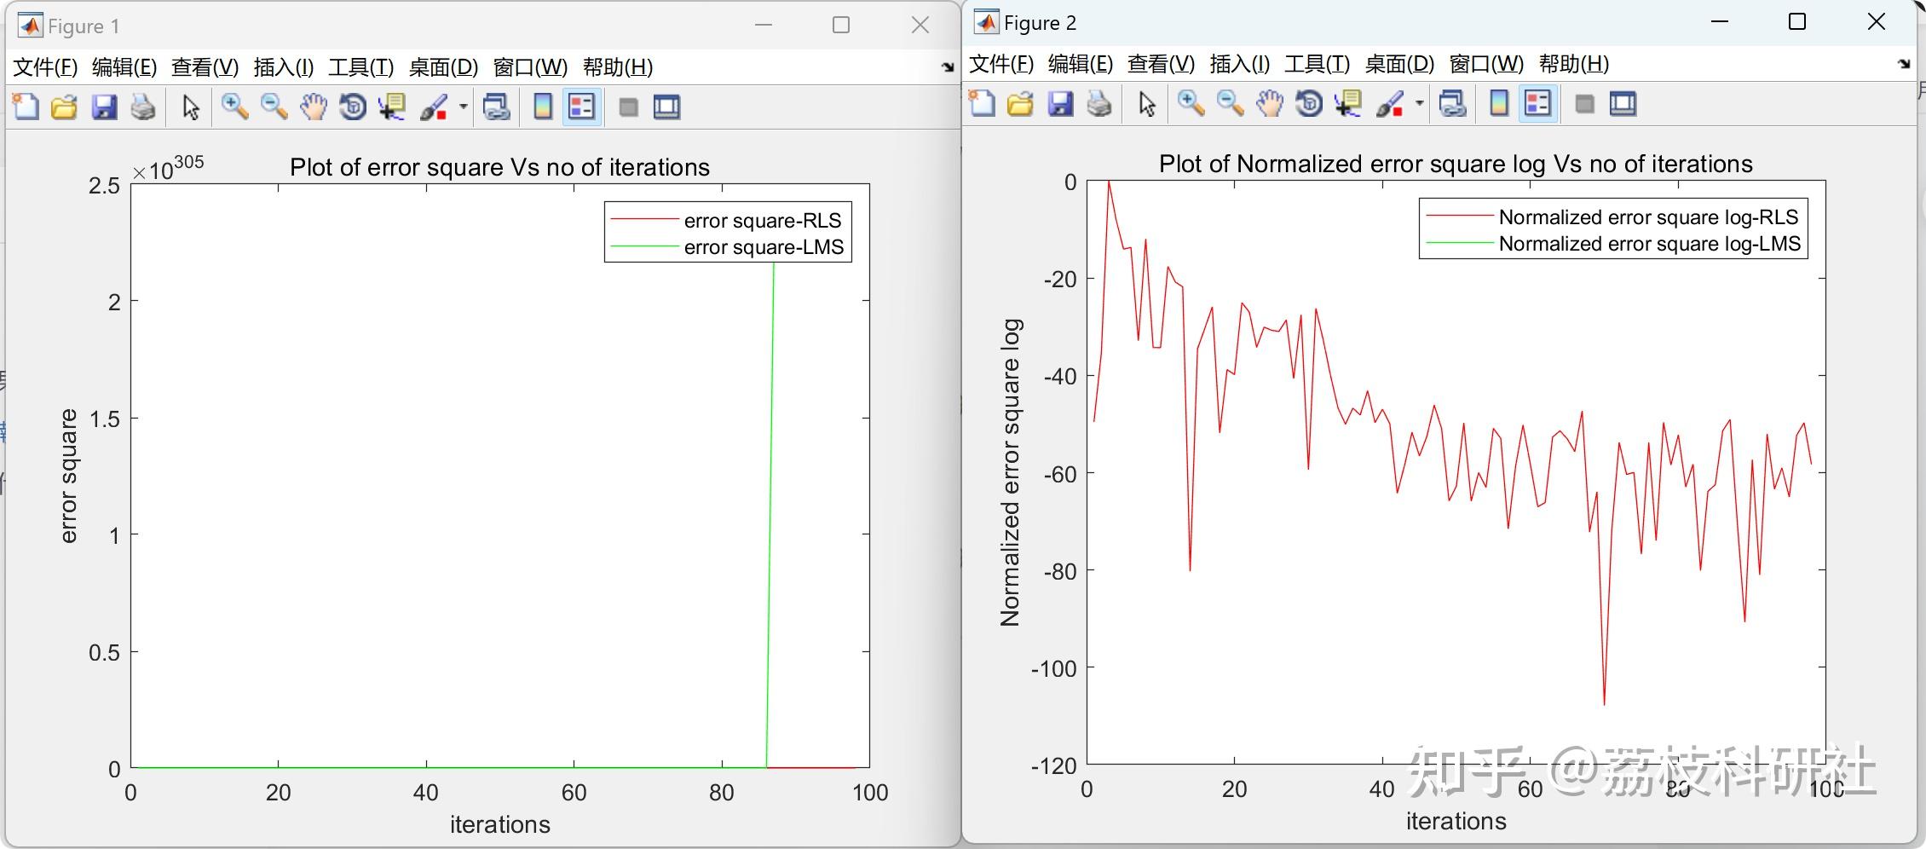
Task: Open 插入(I) menu in Figure 2
Action: click(x=1240, y=64)
